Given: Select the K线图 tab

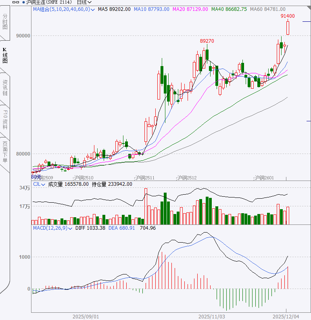Looking at the screenshot, I should tap(5, 55).
